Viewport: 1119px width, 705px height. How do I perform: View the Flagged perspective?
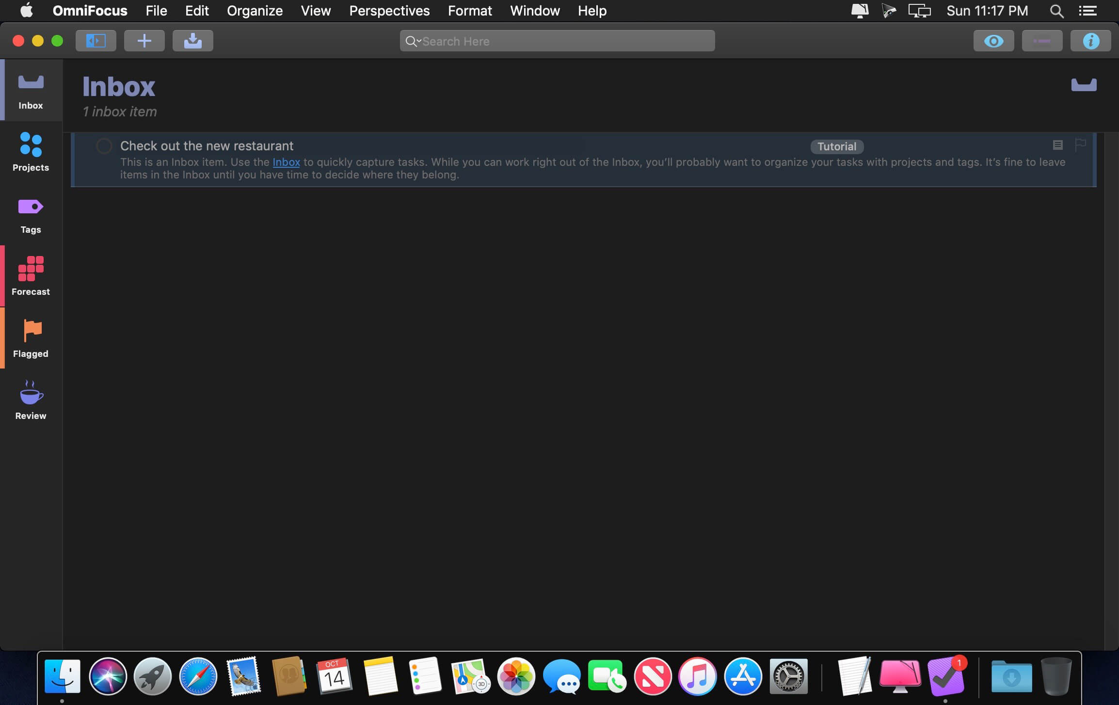click(x=31, y=338)
